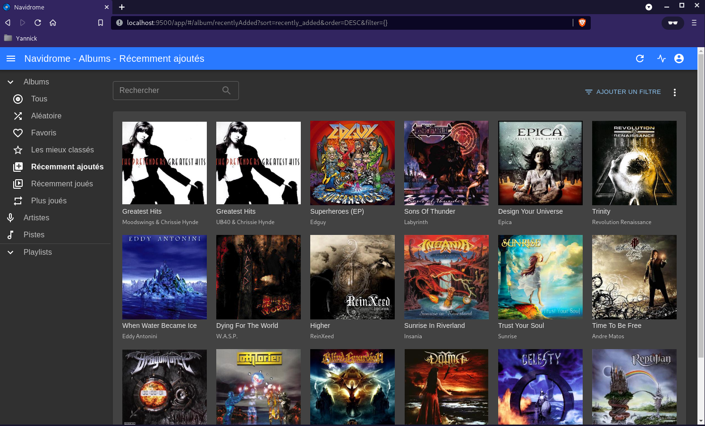Screen dimensions: 705x426
Task: Open the browser tab list dropdown arrow
Action: coord(648,7)
